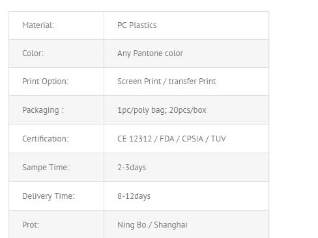Screen dimensions: 318x238
Task: Click '20pcs/box' in packaging row
Action: [188, 110]
